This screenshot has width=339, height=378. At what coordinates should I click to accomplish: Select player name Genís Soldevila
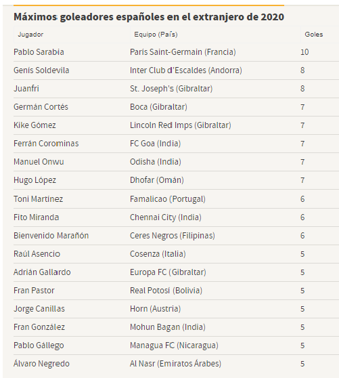[41, 70]
